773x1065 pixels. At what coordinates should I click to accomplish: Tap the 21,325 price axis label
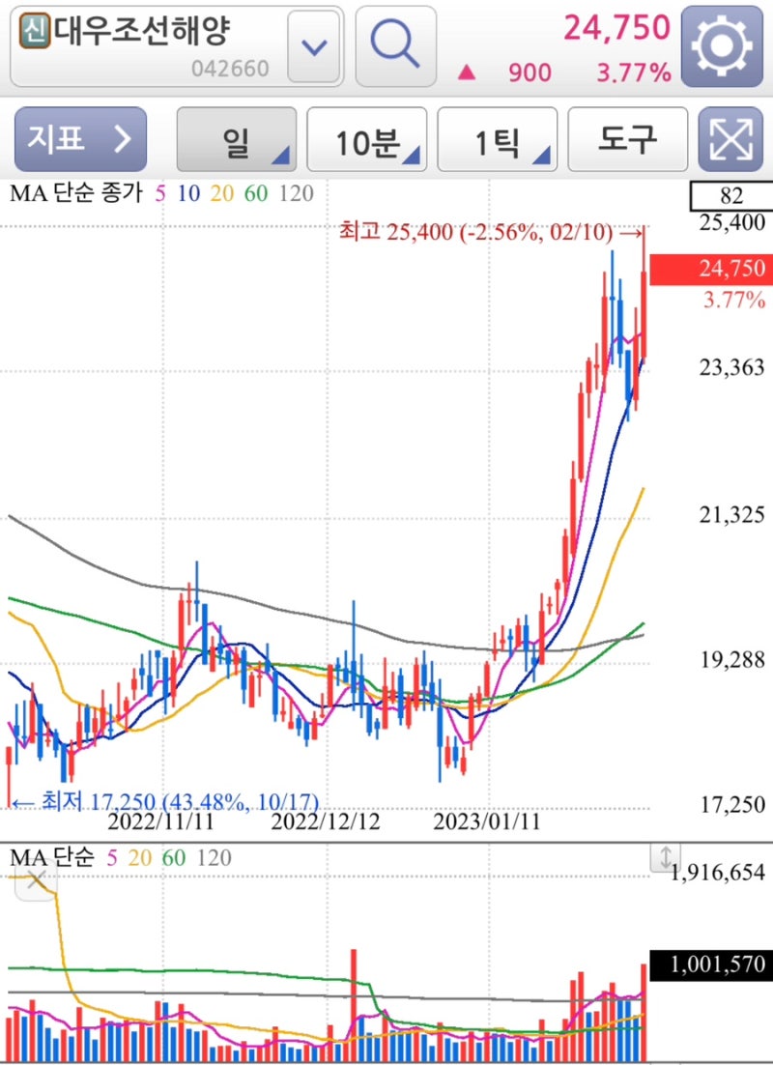[732, 514]
